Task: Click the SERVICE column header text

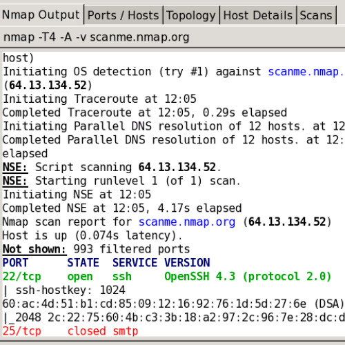Action: [135, 263]
